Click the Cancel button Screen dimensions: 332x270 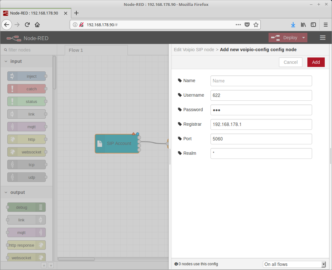[290, 62]
